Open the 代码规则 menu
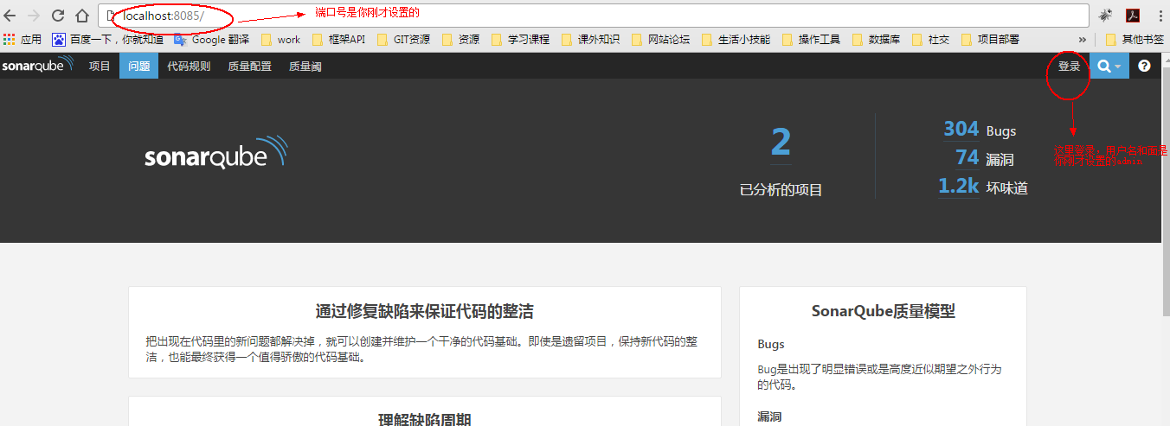The image size is (1170, 426). [189, 66]
